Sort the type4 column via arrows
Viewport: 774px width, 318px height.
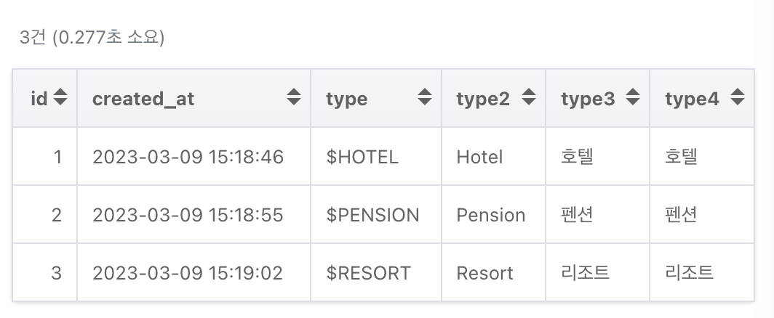(x=737, y=98)
